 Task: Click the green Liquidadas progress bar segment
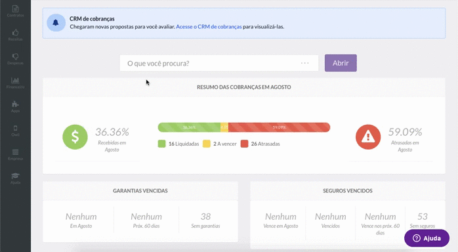[189, 127]
